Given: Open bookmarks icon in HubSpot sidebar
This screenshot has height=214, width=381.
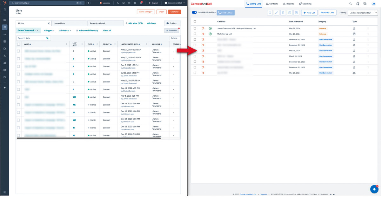Looking at the screenshot, I should point(4,10).
